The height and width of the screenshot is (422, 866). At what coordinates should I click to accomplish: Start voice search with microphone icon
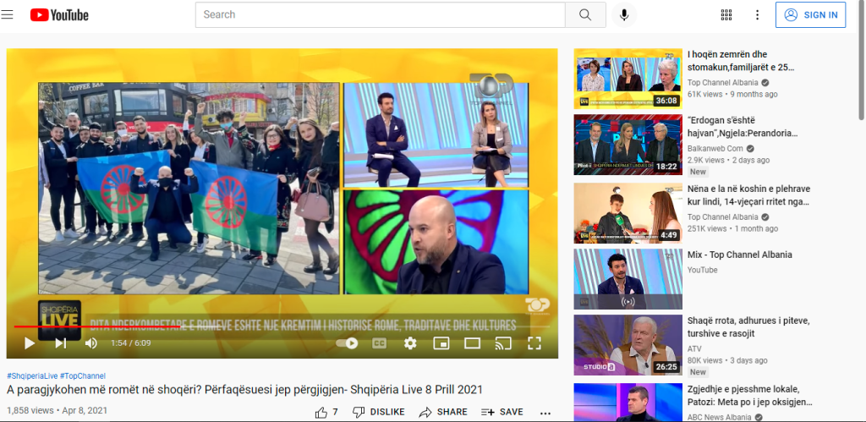pyautogui.click(x=625, y=15)
